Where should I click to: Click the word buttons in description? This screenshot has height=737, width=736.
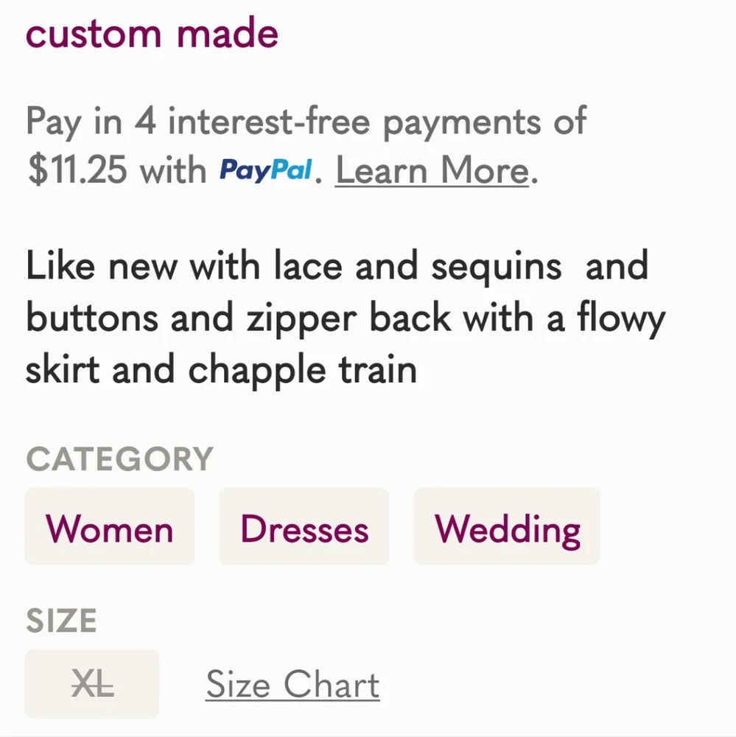92,318
